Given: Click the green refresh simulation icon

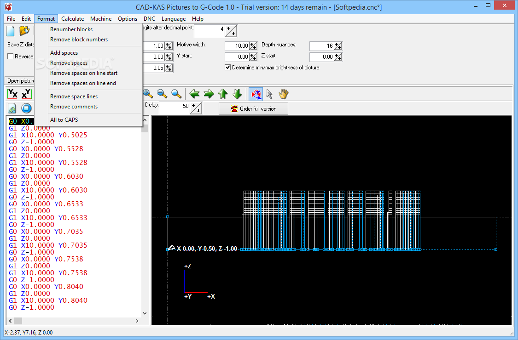Looking at the screenshot, I should tap(12, 108).
